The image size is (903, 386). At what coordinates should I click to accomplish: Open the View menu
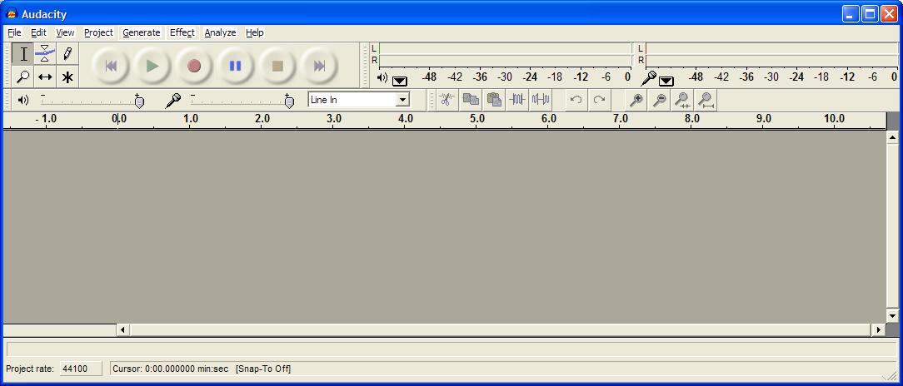[x=65, y=32]
